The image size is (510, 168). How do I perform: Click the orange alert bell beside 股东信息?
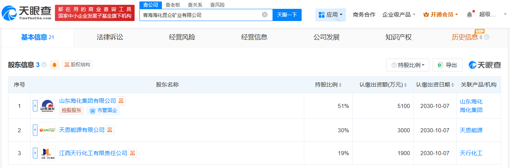tap(54, 65)
